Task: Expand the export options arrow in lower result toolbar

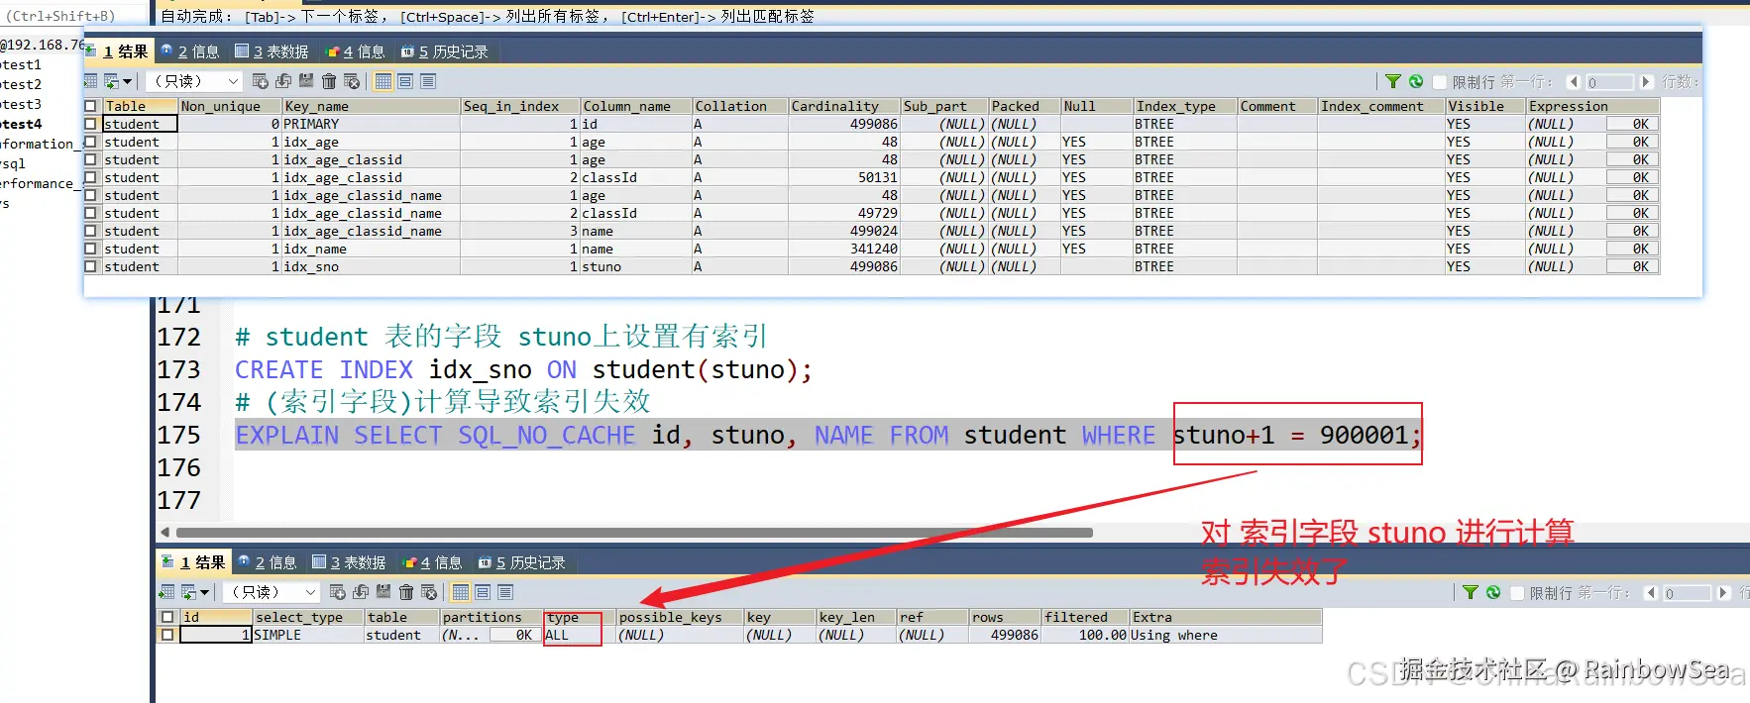Action: point(204,592)
